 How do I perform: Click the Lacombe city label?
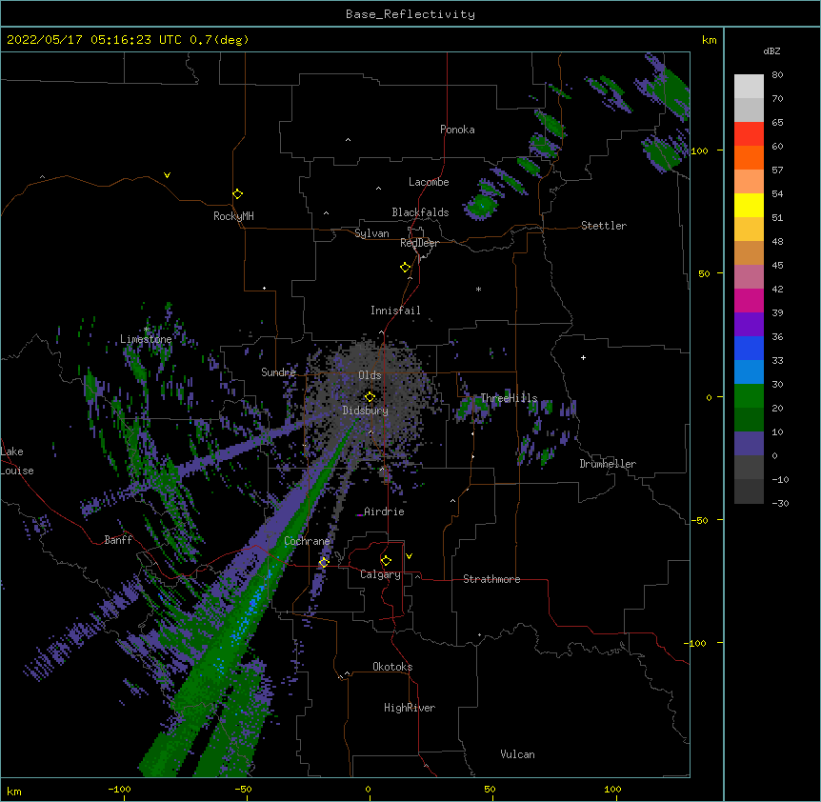point(429,182)
